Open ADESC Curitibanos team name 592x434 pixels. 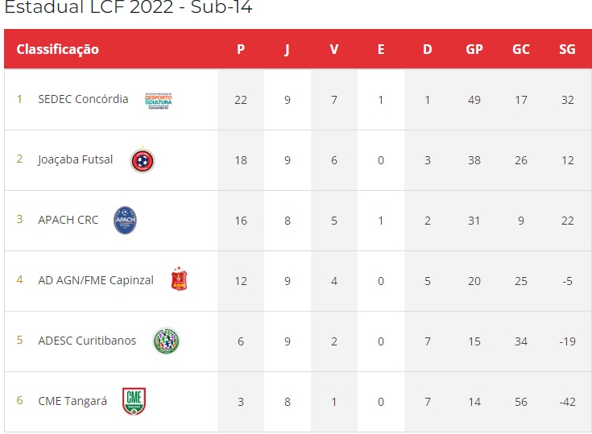pos(87,341)
